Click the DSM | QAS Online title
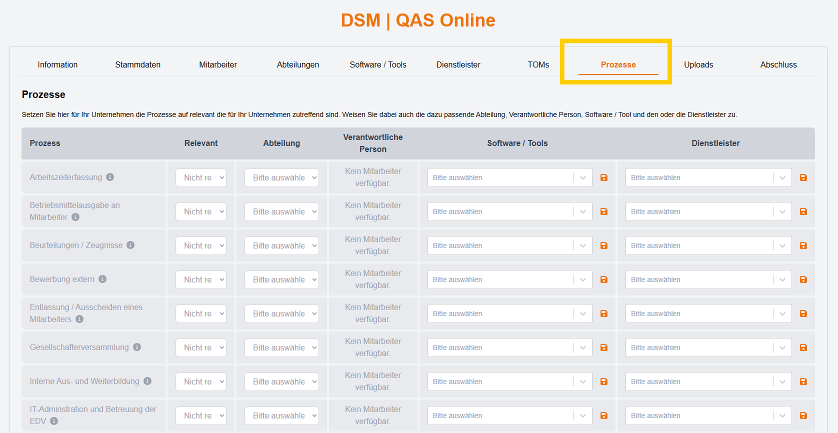Viewport: 838px width, 433px height. pyautogui.click(x=418, y=20)
